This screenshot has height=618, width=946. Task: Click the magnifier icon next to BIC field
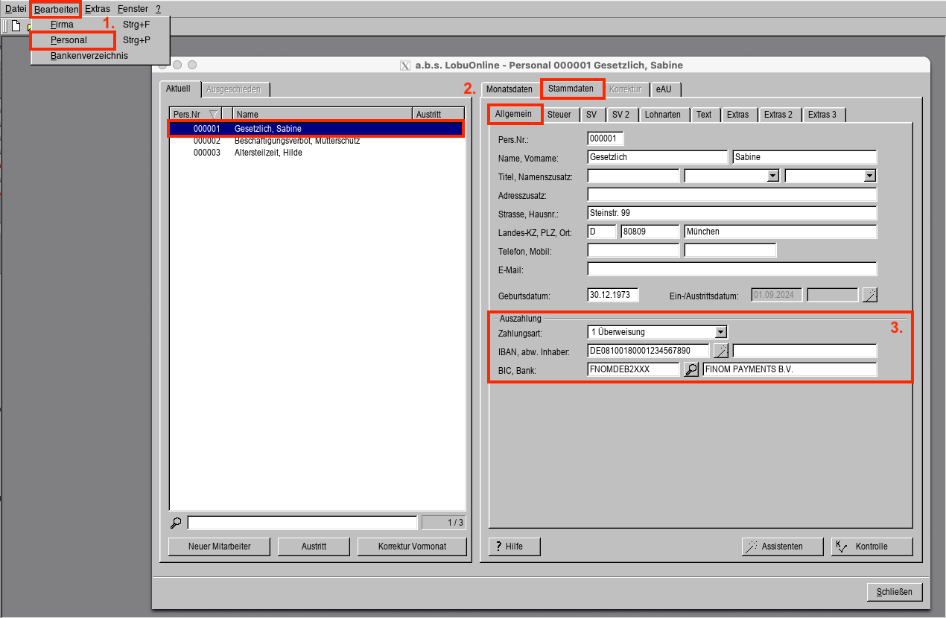click(691, 369)
